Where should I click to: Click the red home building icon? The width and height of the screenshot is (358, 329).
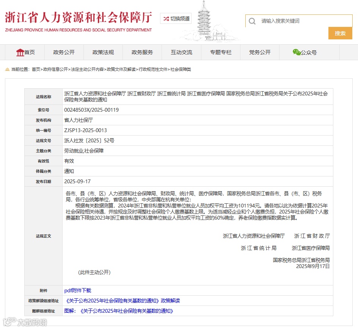coord(20,53)
